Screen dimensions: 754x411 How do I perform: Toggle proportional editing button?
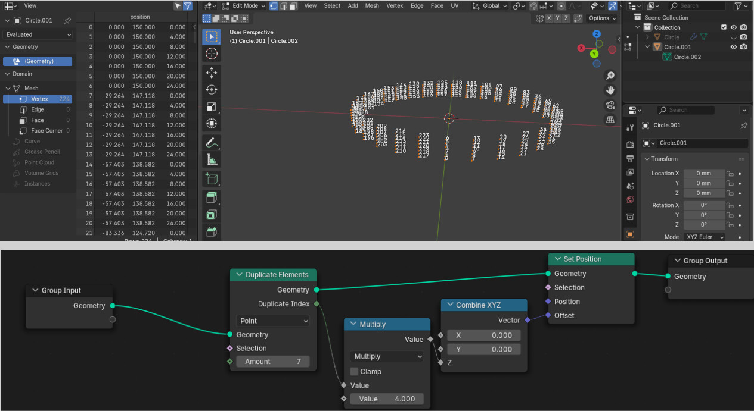[x=562, y=6]
